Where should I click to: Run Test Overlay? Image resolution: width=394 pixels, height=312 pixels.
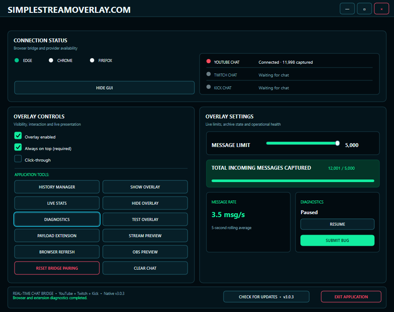tap(145, 219)
